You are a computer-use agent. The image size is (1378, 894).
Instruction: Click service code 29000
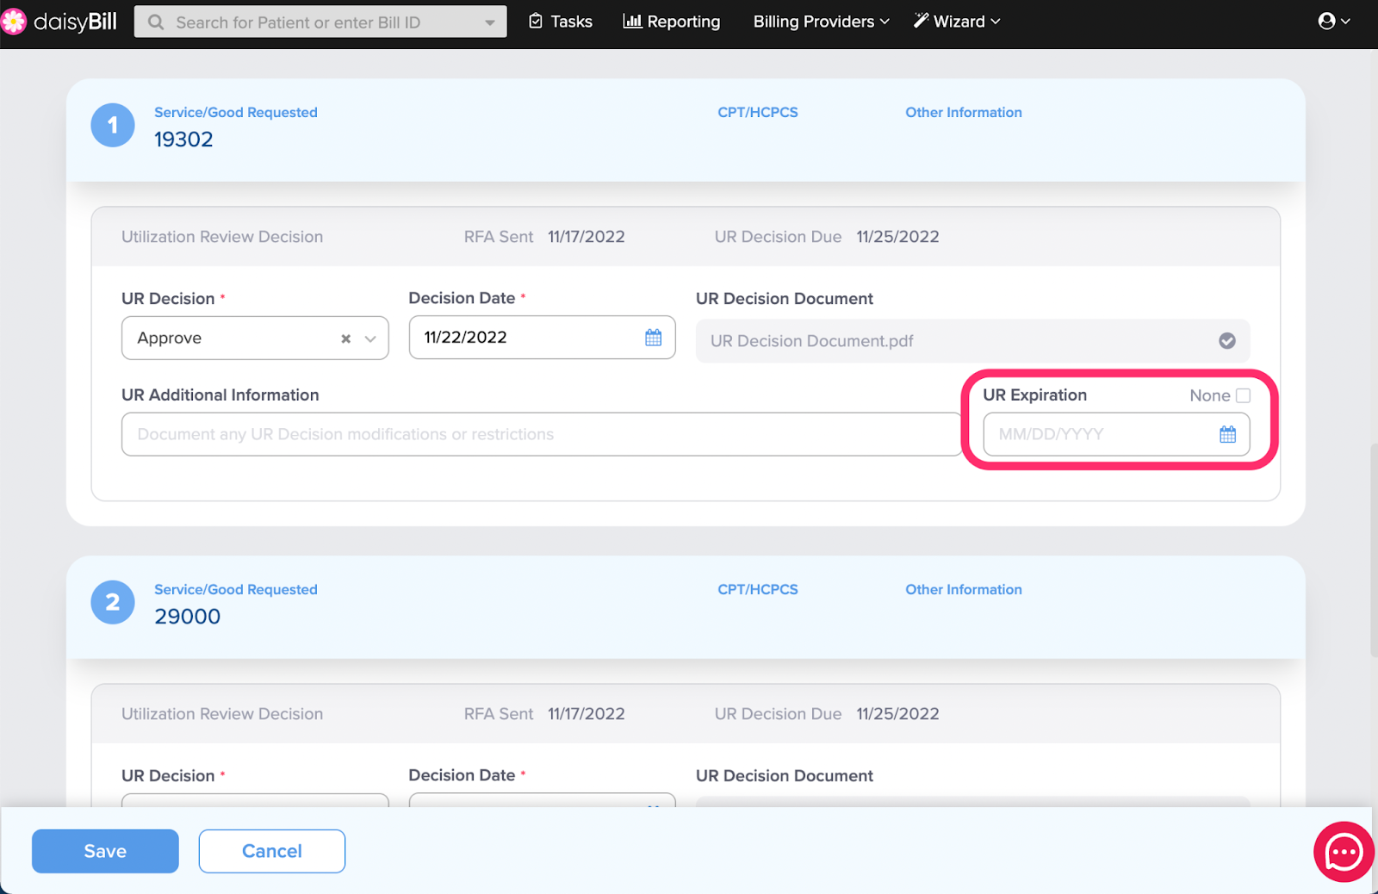point(187,617)
